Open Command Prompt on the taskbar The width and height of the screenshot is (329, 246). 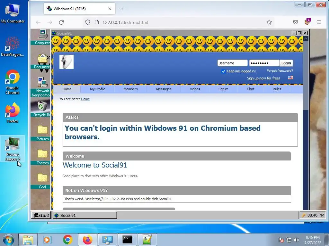[x=127, y=240]
